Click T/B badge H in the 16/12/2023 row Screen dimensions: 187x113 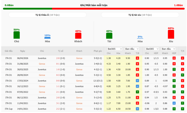138,86
